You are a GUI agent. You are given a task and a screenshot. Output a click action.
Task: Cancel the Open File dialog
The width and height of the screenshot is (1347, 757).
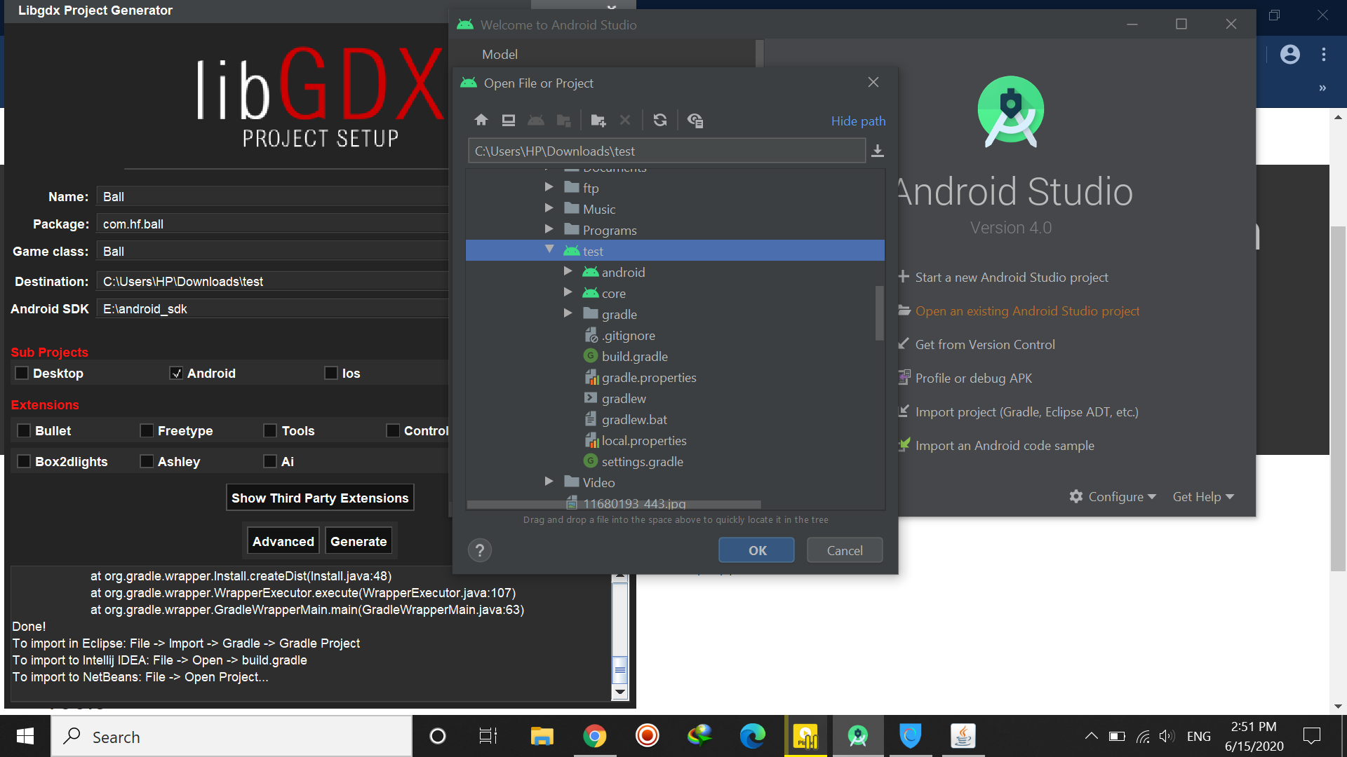(x=845, y=550)
